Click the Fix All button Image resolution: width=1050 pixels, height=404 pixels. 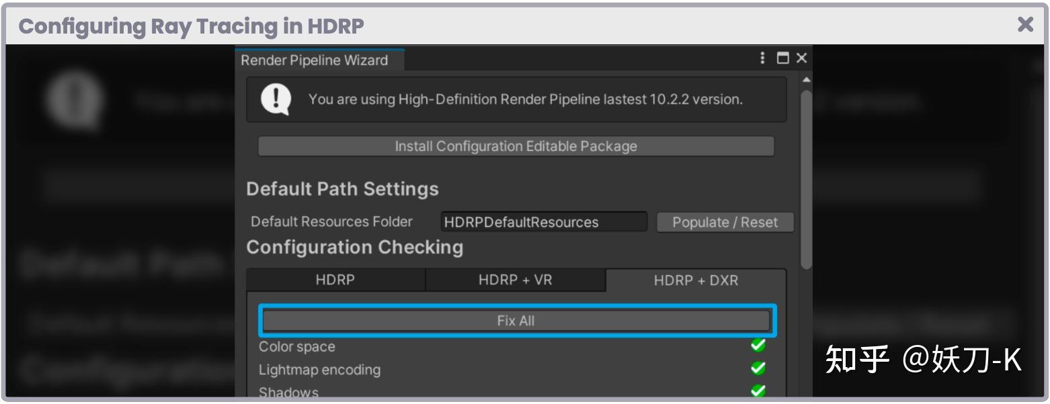tap(516, 320)
